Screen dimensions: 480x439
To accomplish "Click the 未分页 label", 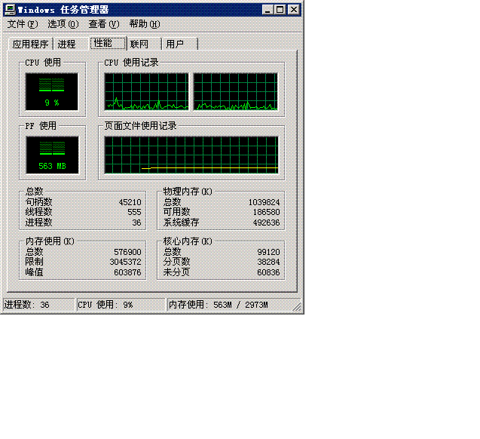I will tap(176, 272).
